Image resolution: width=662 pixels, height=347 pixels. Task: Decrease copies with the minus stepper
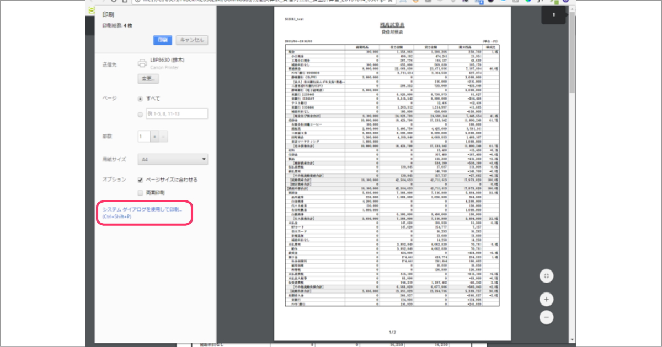pyautogui.click(x=163, y=136)
